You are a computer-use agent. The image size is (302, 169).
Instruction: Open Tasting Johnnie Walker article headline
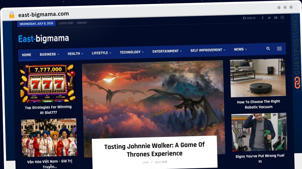(x=155, y=149)
